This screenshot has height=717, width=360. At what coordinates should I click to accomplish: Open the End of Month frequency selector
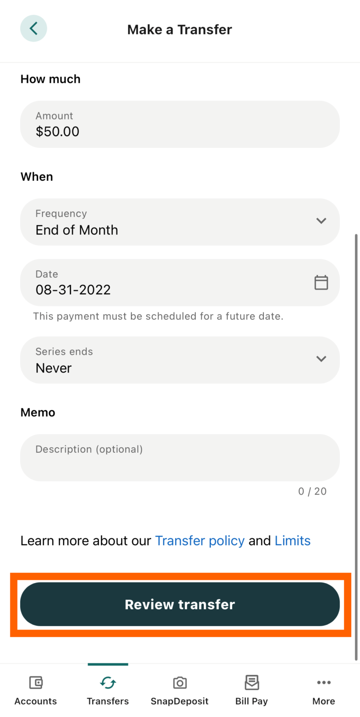click(x=168, y=222)
